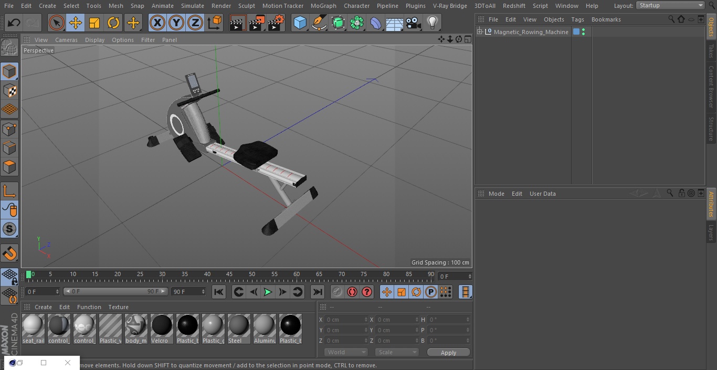Expand Magnetic_Rowing_Machine object tree
Viewport: 717px width, 370px height.
click(x=479, y=32)
